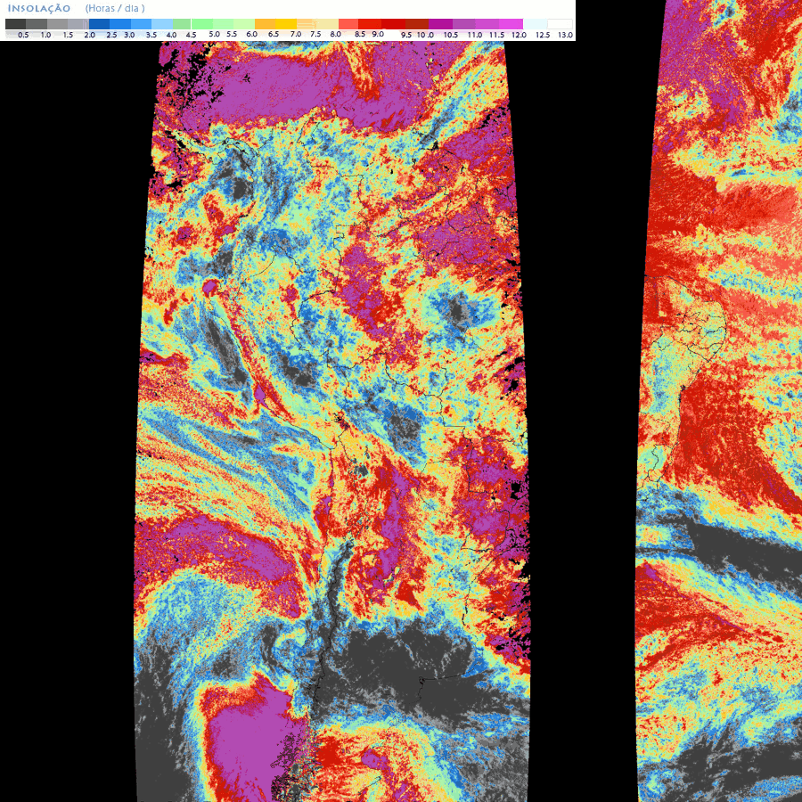Click the '9.0' legend value
This screenshot has height=802, width=802.
378,34
